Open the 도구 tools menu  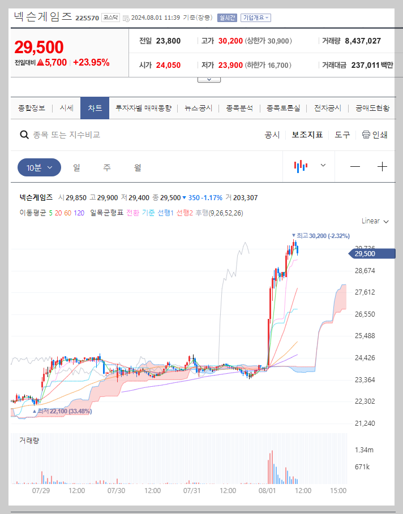(342, 135)
